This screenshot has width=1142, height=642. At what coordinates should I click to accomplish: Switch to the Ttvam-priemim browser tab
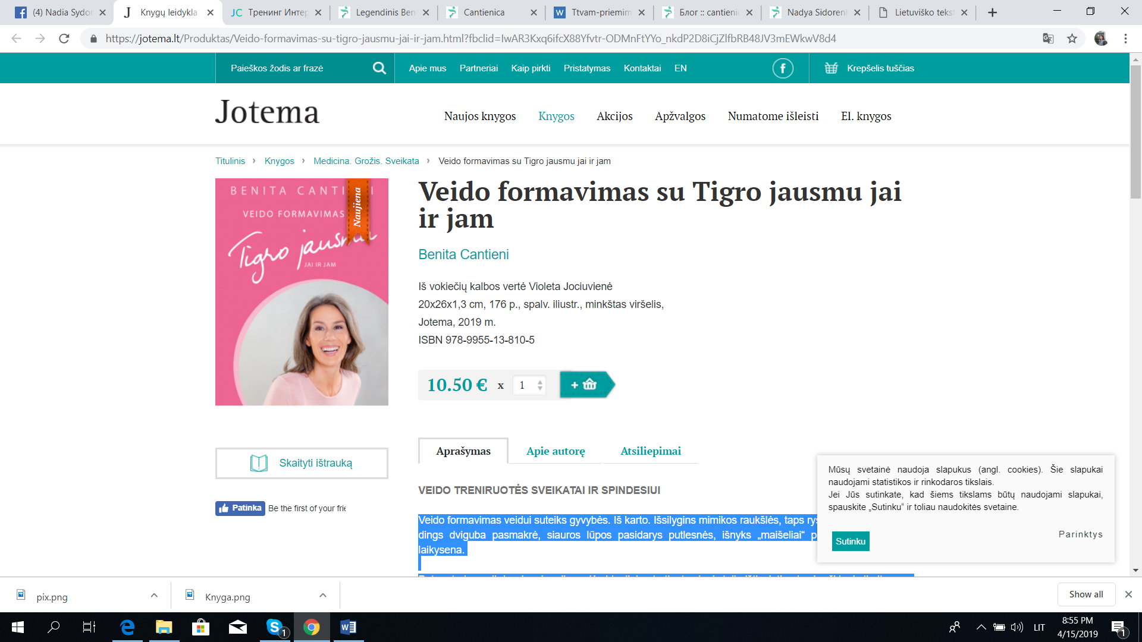click(600, 12)
